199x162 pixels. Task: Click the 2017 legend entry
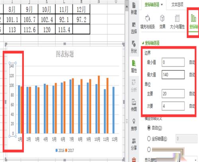point(70,150)
